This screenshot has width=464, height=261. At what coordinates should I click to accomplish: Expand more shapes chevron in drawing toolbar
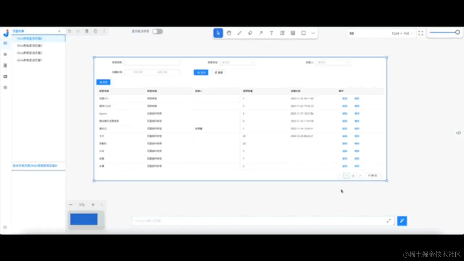coord(313,33)
